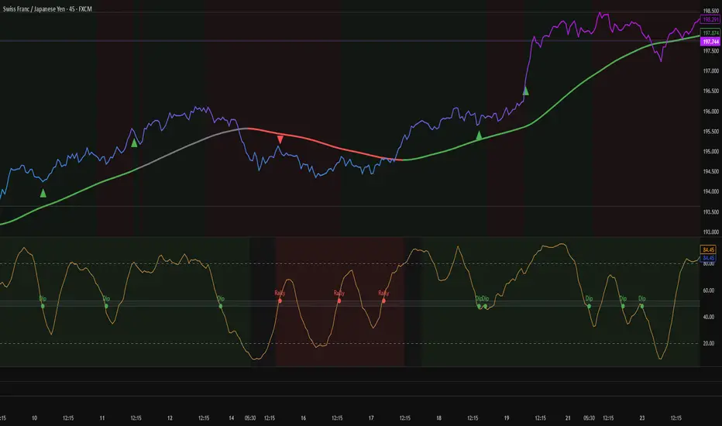
Task: Click the green 197.874 moving average label
Action: (710, 33)
